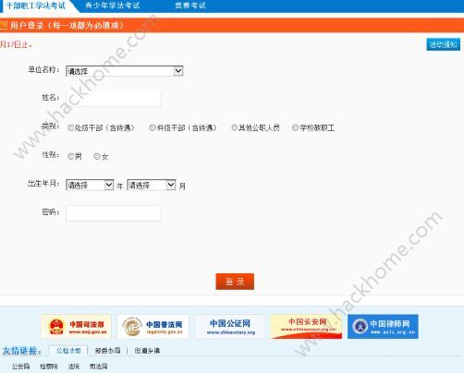Open the 活动通知 button
Image resolution: width=464 pixels, height=373 pixels.
point(444,44)
